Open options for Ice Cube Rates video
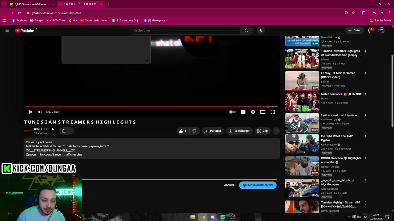394x221 pixels. click(366, 137)
